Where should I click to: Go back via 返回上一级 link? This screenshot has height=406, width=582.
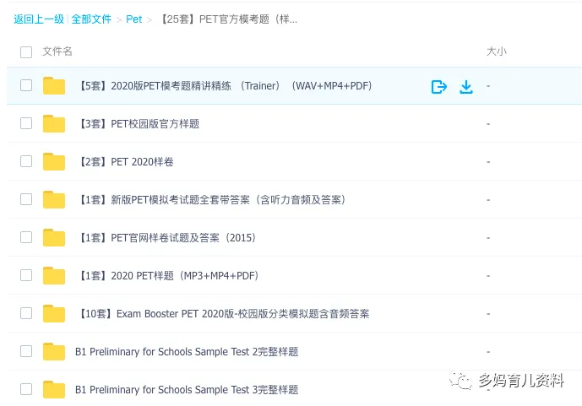point(39,19)
